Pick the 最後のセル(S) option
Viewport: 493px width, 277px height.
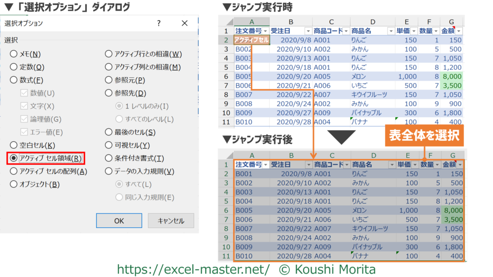[x=109, y=132]
